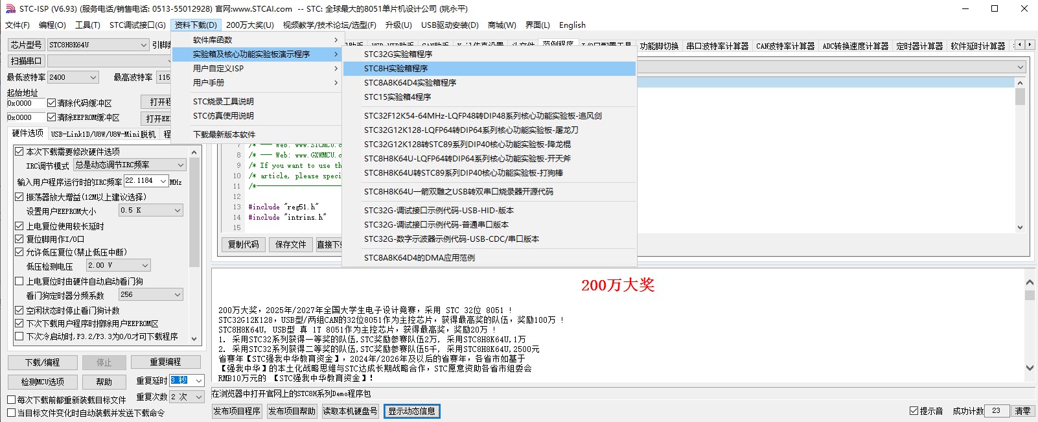Click the STC-ISP app icon in the title bar

coord(10,8)
